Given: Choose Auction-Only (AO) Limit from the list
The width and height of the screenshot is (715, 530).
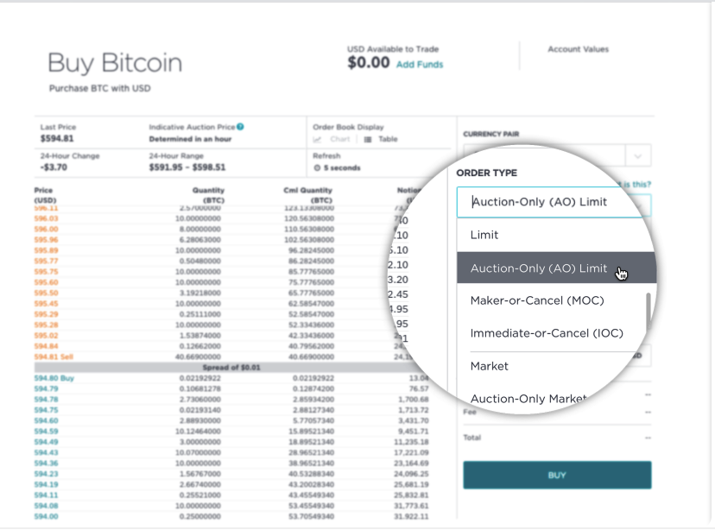Looking at the screenshot, I should pos(556,268).
